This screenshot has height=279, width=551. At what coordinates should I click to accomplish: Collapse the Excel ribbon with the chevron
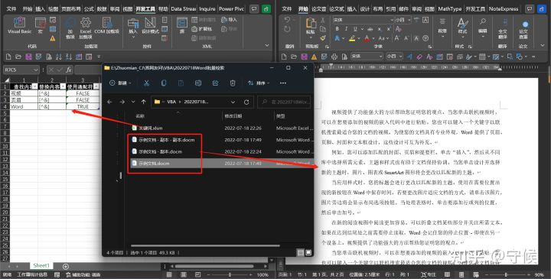[x=267, y=45]
